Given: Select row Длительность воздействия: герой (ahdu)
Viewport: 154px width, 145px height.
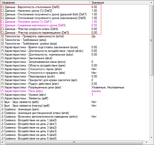Looking at the screenshot, I should click(x=75, y=51).
